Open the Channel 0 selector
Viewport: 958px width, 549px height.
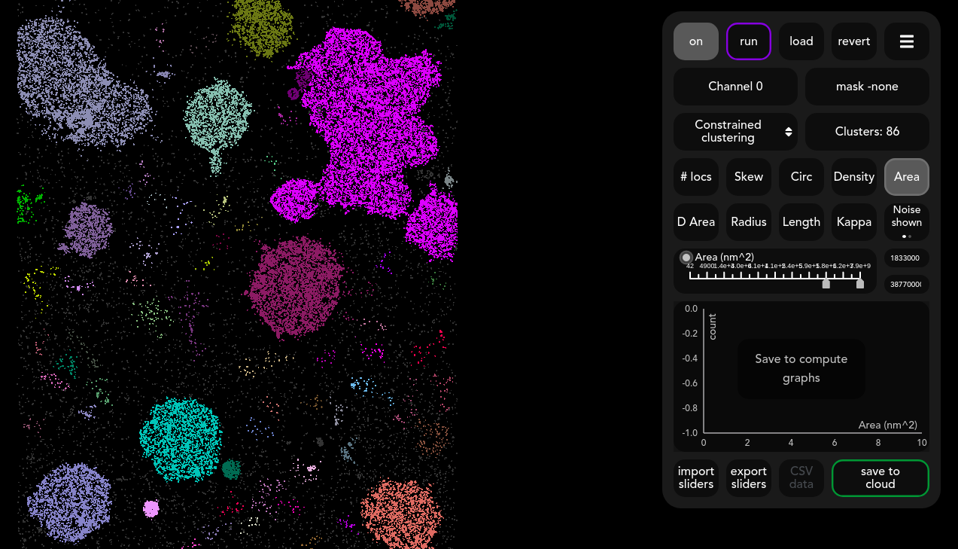point(735,87)
